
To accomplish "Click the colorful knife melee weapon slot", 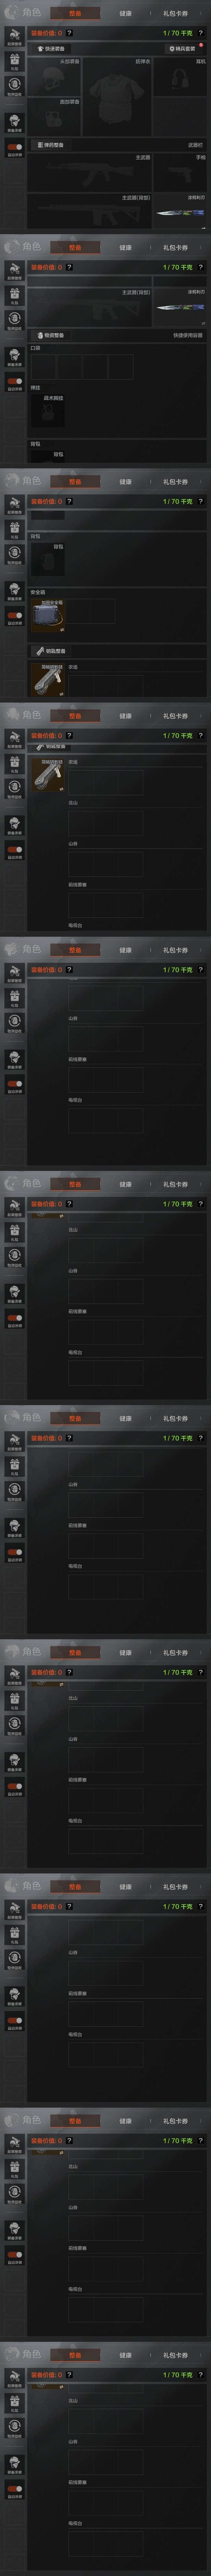I will [180, 213].
